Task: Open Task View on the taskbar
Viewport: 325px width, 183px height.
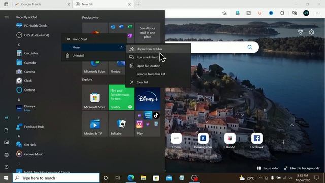Action: 118,178
